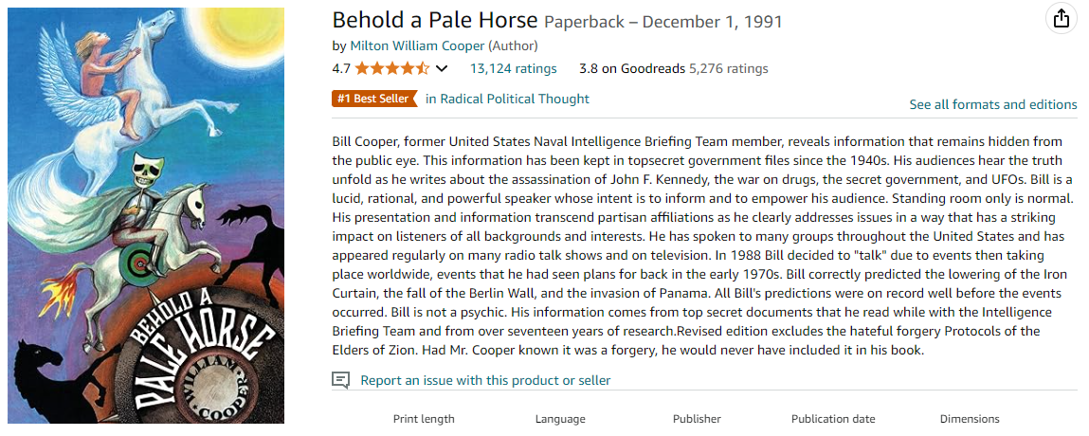Image resolution: width=1089 pixels, height=436 pixels.
Task: Click the Goodreads 5,276 ratings text
Action: coord(728,68)
